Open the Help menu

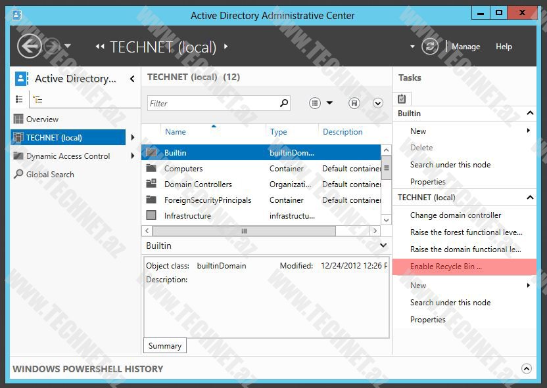504,47
